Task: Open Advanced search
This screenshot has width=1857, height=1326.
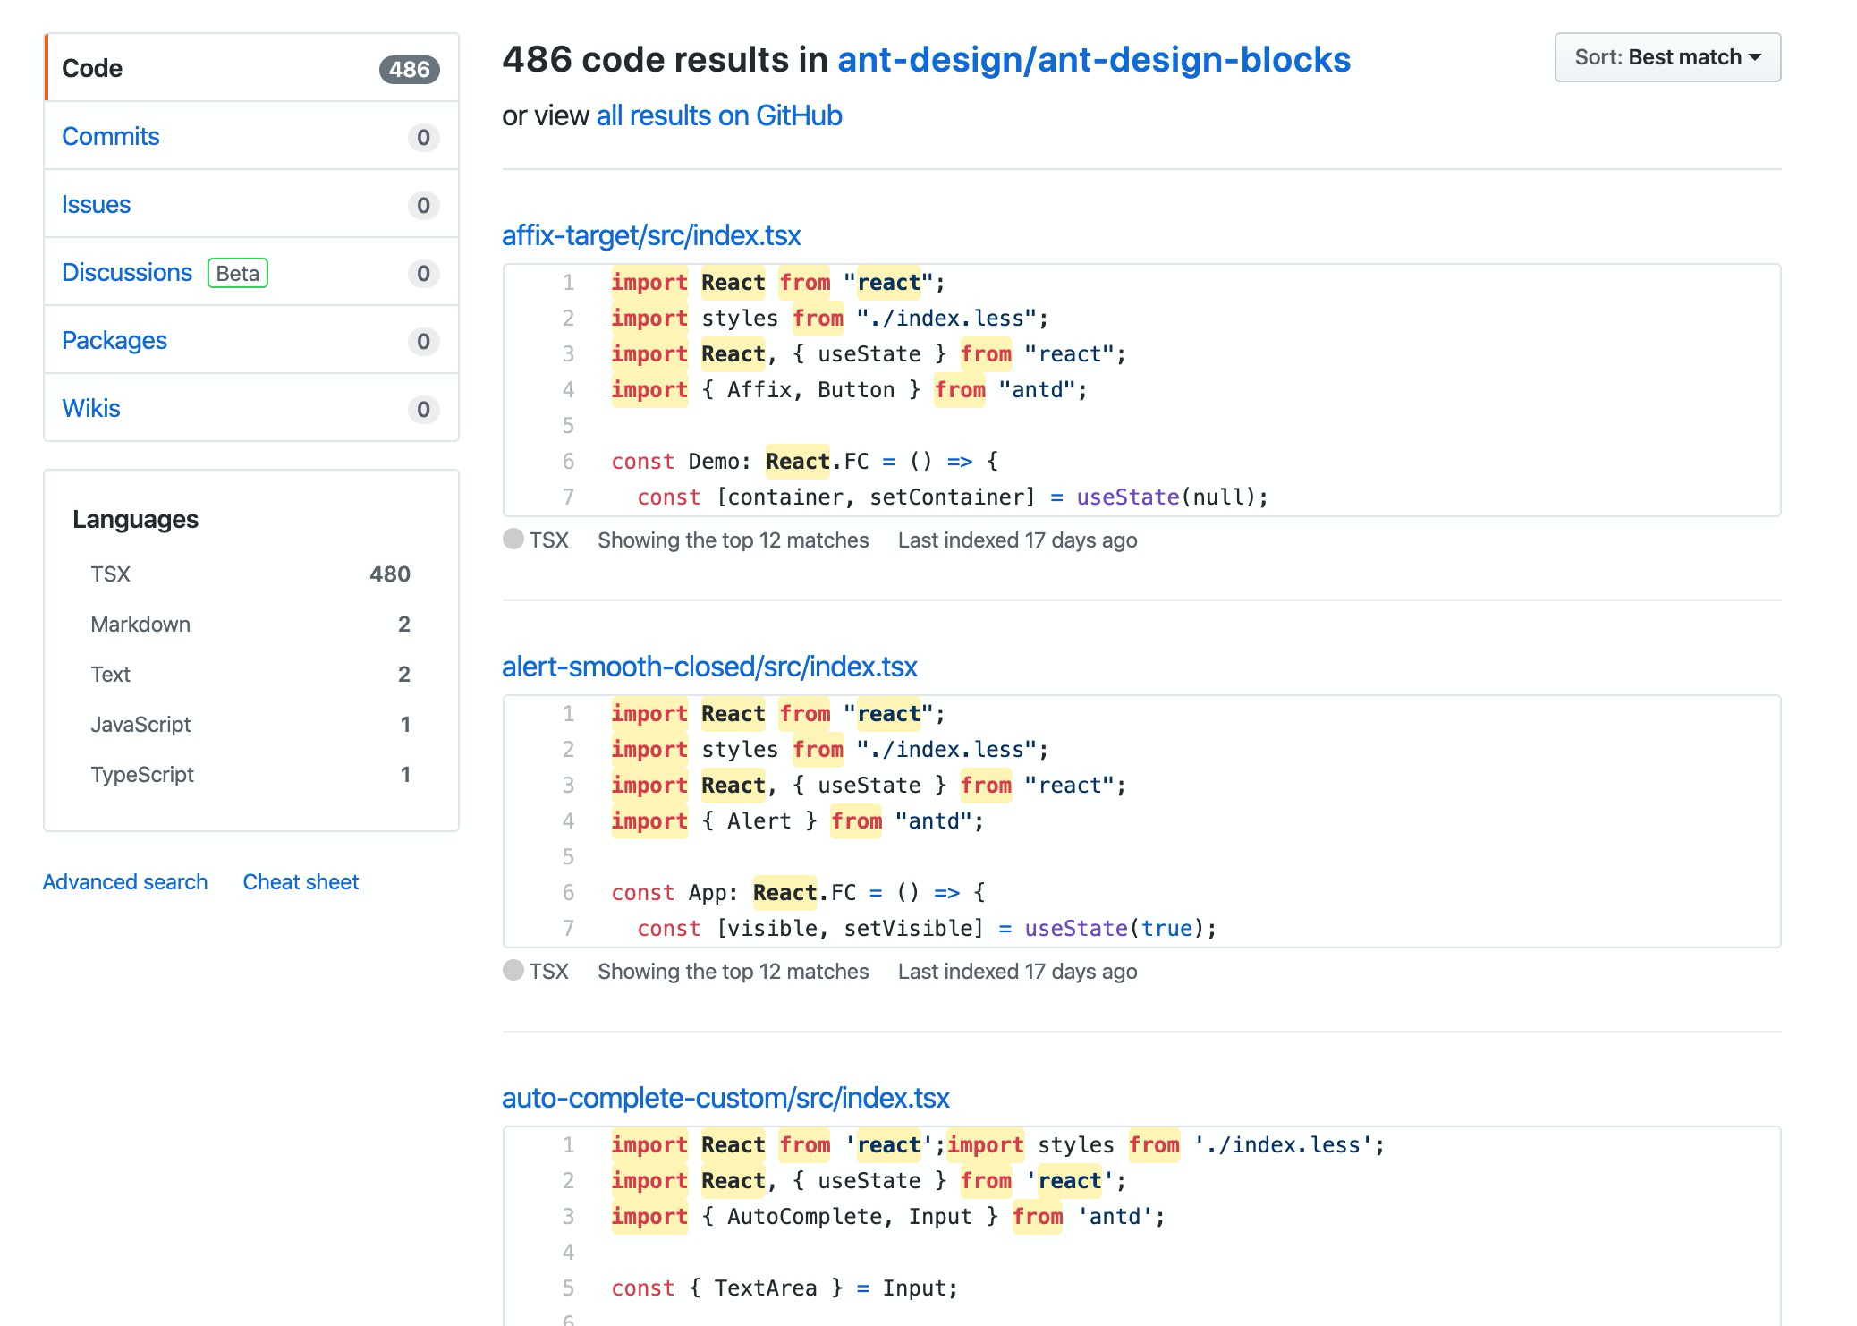Action: (124, 882)
